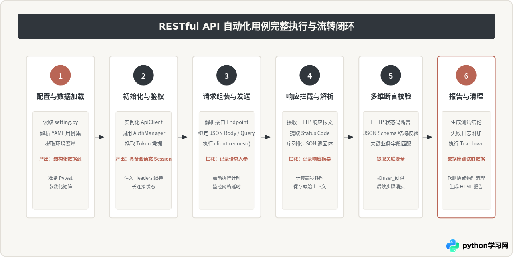The width and height of the screenshot is (513, 257).
Task: Select the line "启动执行计时"
Action: pos(226,178)
